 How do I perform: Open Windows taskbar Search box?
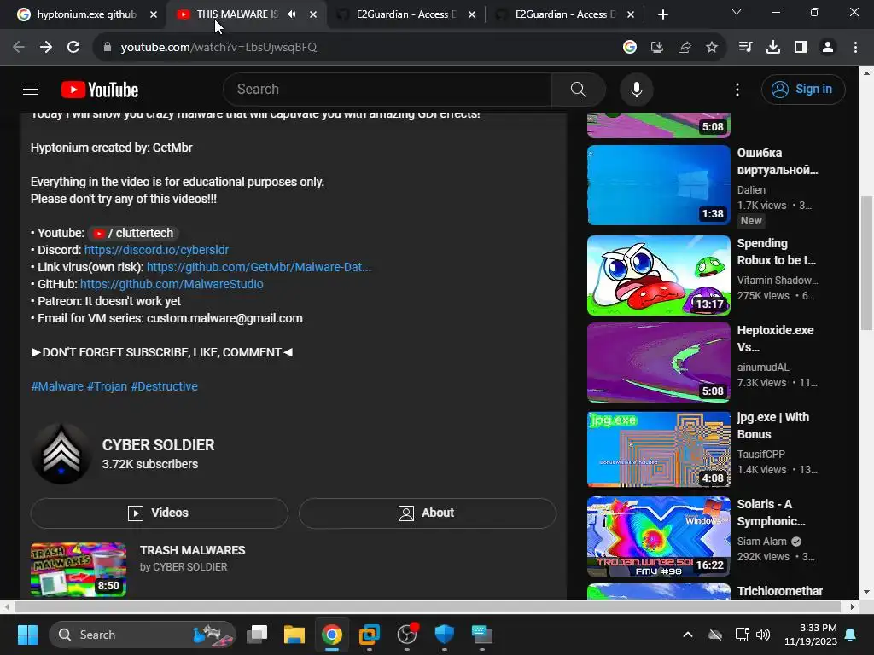tap(143, 635)
